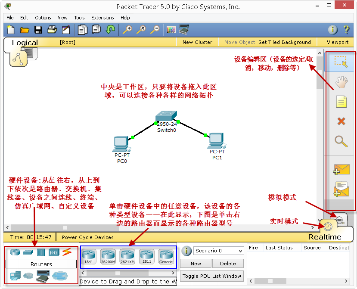Select the Multiuser Connection cloud icon
Screen dimensions: 357x289
pos(60,276)
